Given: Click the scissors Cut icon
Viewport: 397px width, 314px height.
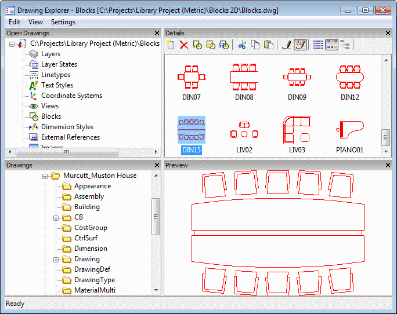Looking at the screenshot, I should (242, 45).
